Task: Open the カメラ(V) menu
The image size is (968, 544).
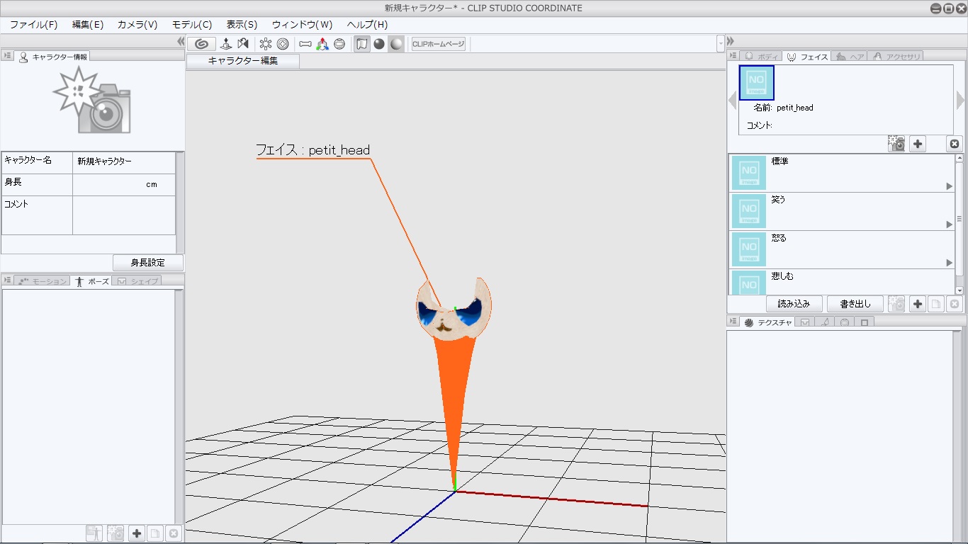Action: coord(137,24)
